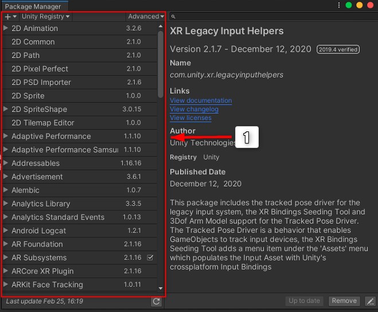This screenshot has height=312, width=378.
Task: Expand the Alembic package arrow
Action: point(6,190)
